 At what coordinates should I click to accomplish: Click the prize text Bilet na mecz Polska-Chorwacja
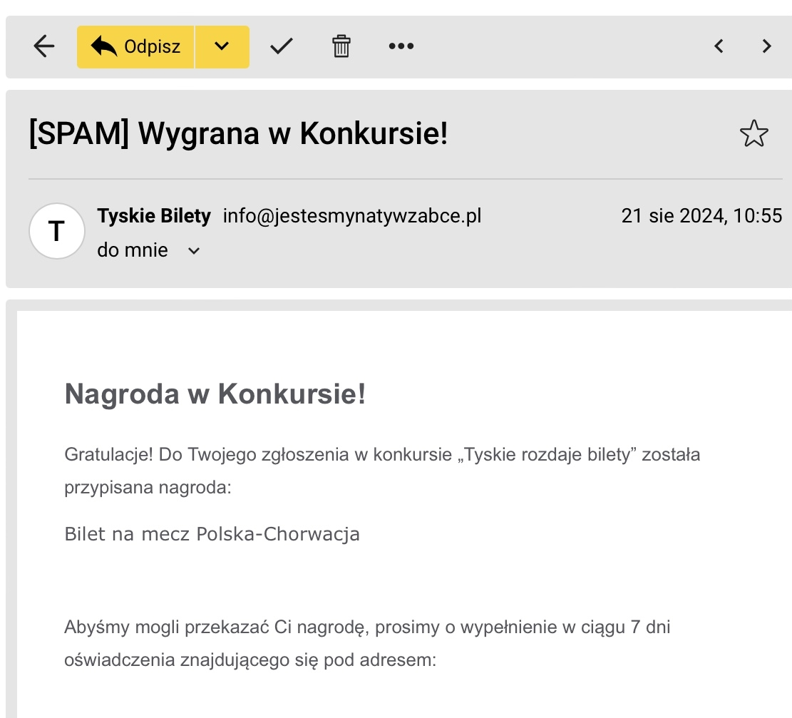click(x=212, y=534)
